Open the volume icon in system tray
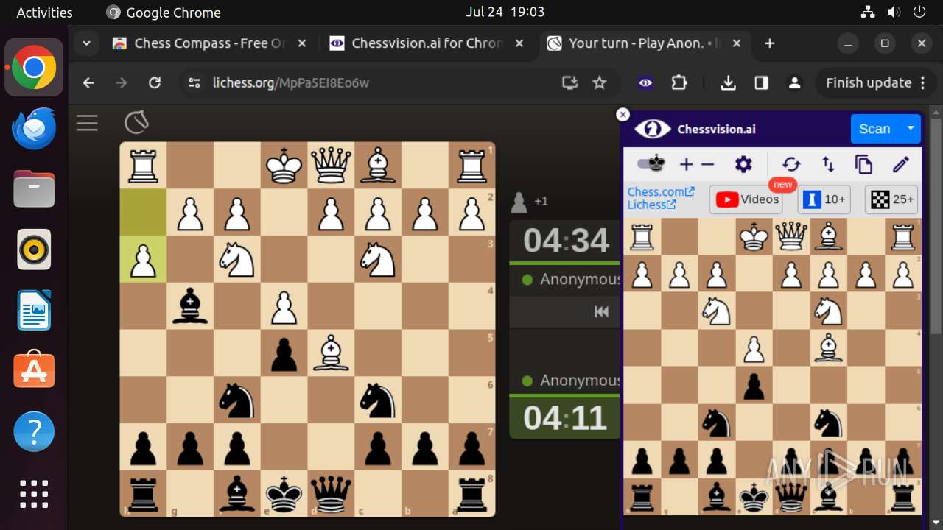The image size is (943, 530). point(894,12)
